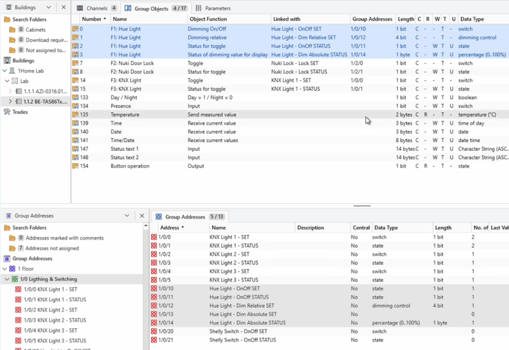Switch to the Channels tab
The width and height of the screenshot is (509, 350).
pos(96,8)
